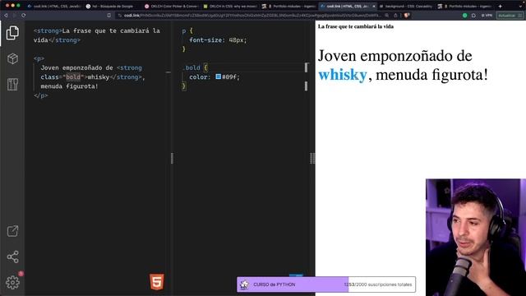Click 'menuda figurota!' line in HTML editor
This screenshot has width=526, height=296.
(69, 86)
